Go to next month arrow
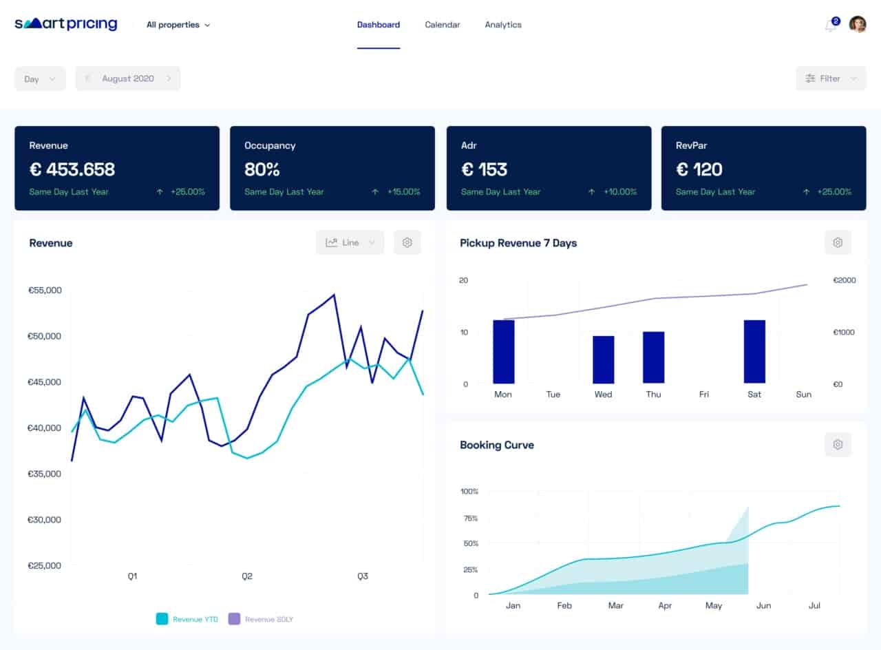Image resolution: width=881 pixels, height=650 pixels. tap(169, 78)
